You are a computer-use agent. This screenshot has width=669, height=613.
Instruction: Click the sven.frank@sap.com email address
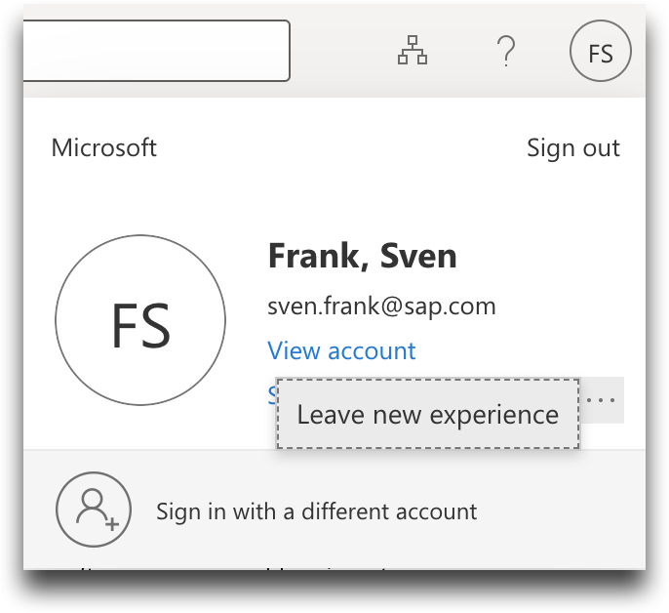click(381, 306)
